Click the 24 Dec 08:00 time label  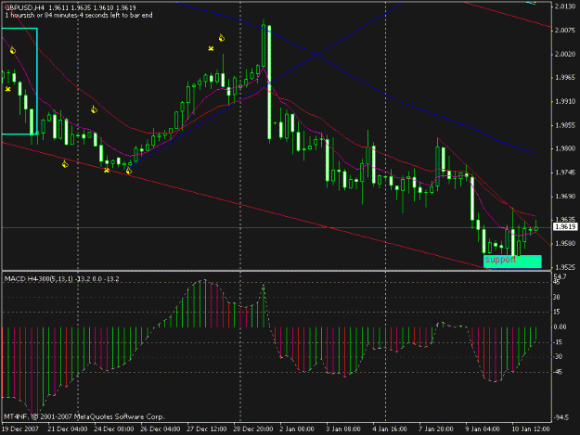[114, 429]
